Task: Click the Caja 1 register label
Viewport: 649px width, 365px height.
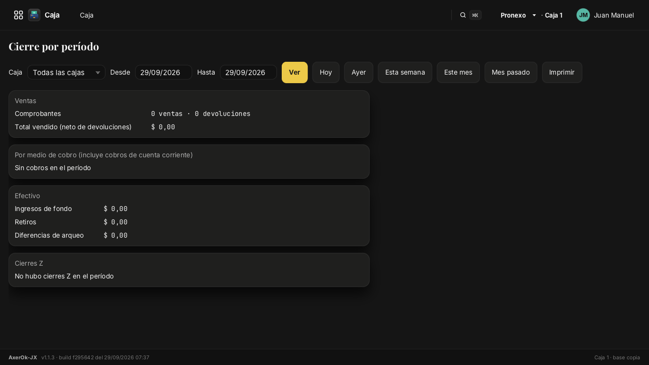Action: [x=554, y=15]
